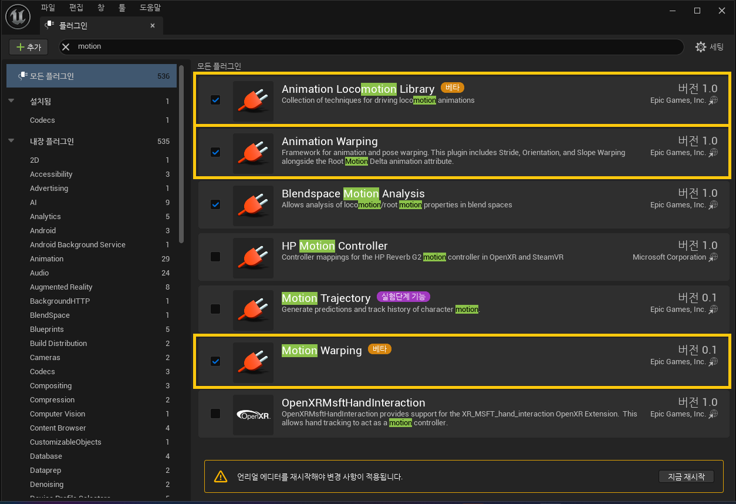The height and width of the screenshot is (504, 736).
Task: Click the plug icon beside 모든 플러그인
Action: click(22, 76)
